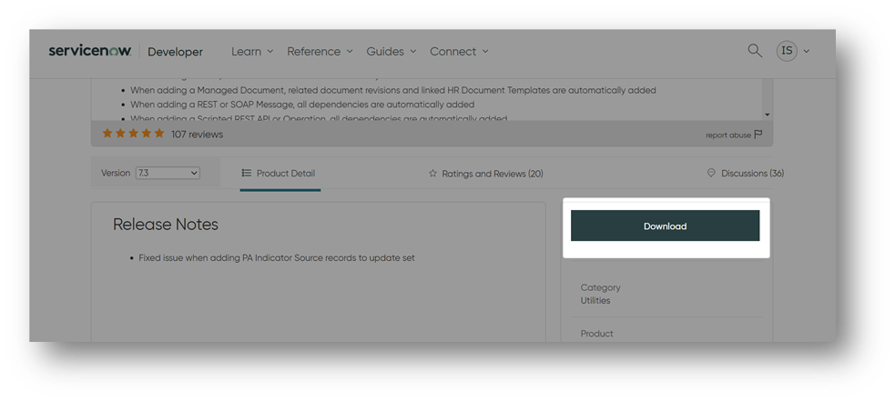Screen dimensions: 895x401
Task: Switch to the Discussions tab
Action: pyautogui.click(x=746, y=174)
